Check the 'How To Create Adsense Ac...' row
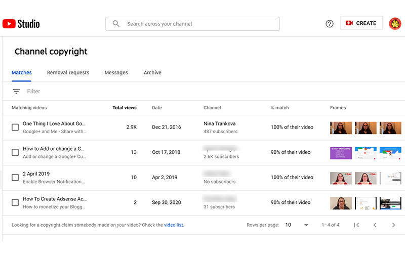 (15, 203)
